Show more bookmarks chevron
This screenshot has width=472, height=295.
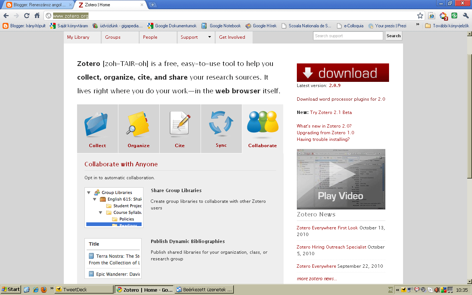coord(418,25)
